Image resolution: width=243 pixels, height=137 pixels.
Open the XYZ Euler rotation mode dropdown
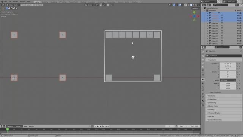click(228, 80)
